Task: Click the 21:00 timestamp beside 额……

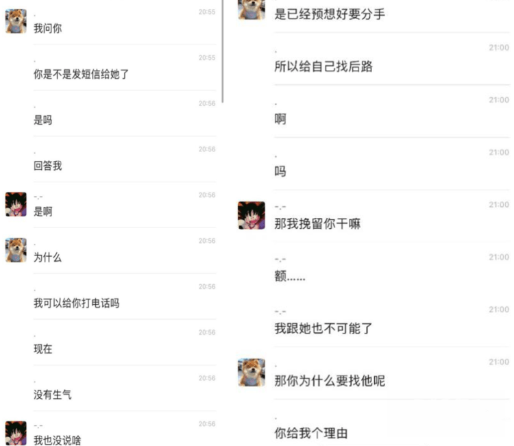Action: click(x=499, y=257)
